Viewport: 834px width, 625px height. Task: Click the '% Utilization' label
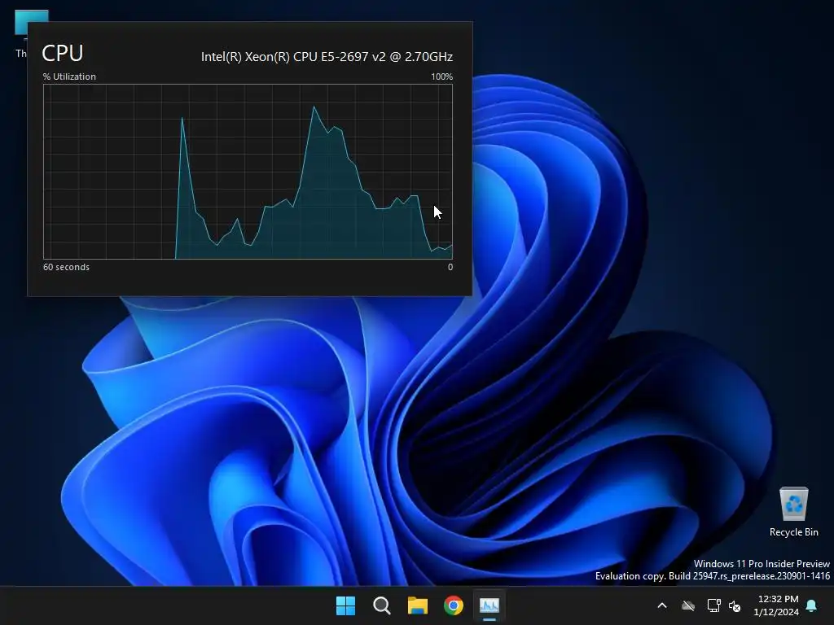(69, 76)
